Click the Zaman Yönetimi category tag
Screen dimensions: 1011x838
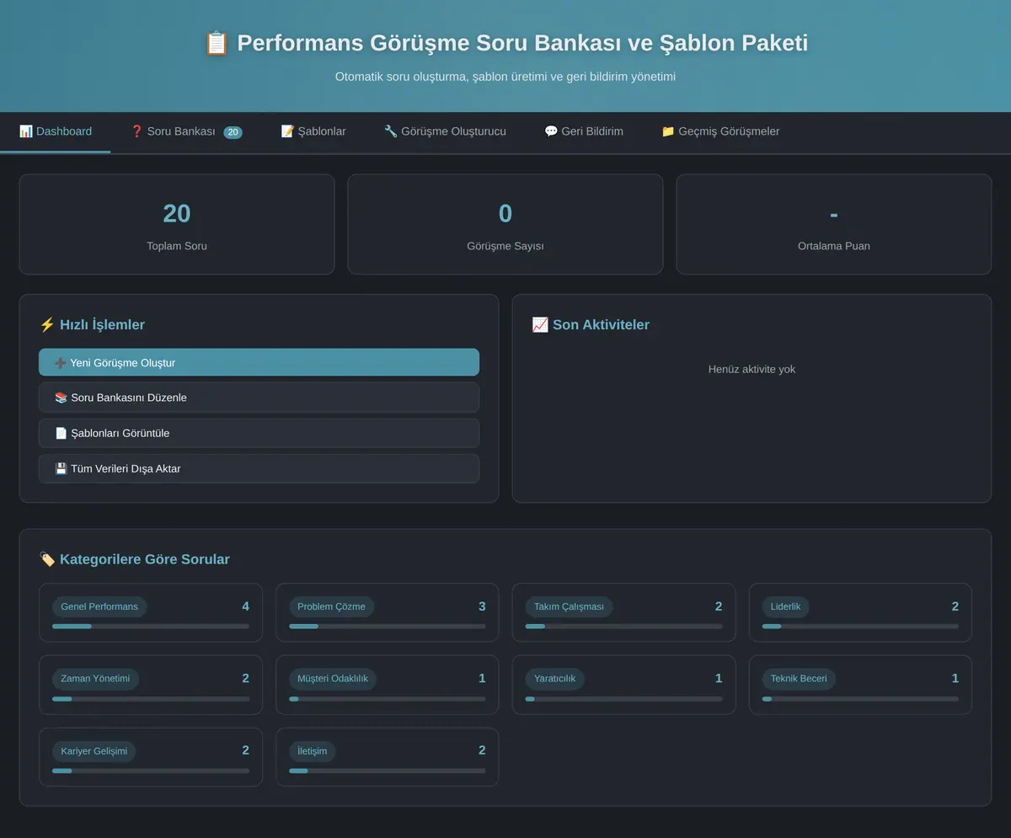click(x=95, y=678)
